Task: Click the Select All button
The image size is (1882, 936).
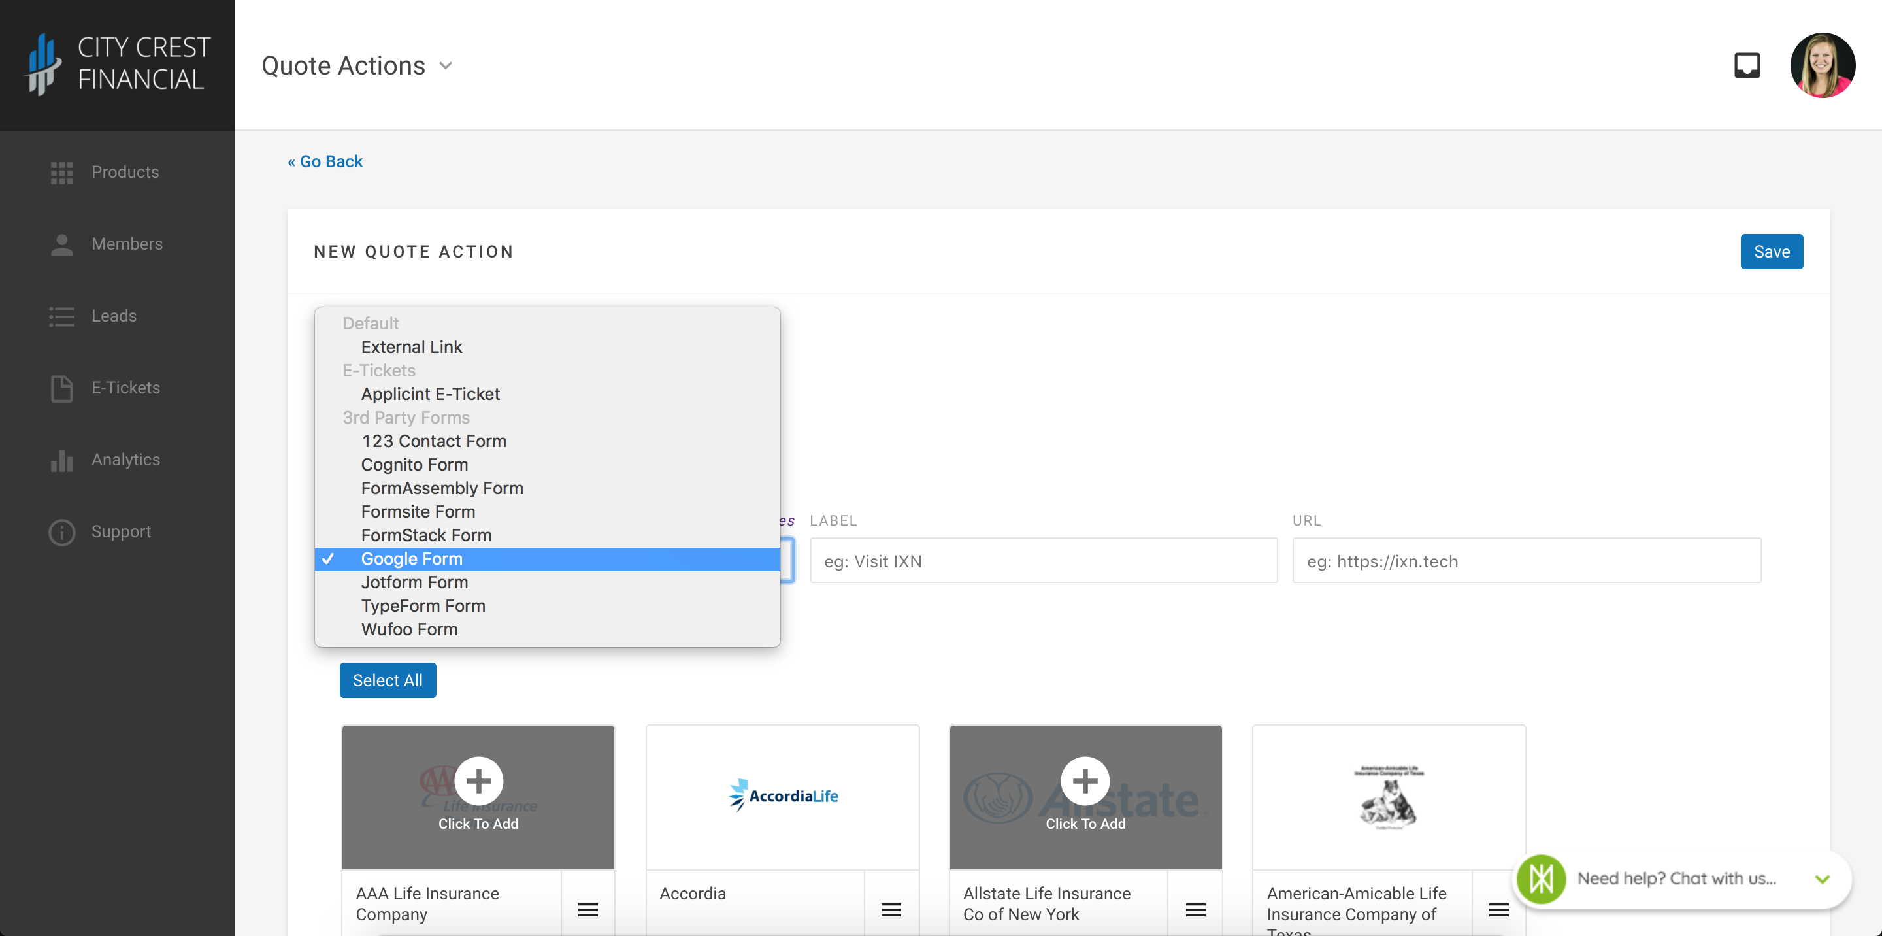Action: pyautogui.click(x=388, y=680)
